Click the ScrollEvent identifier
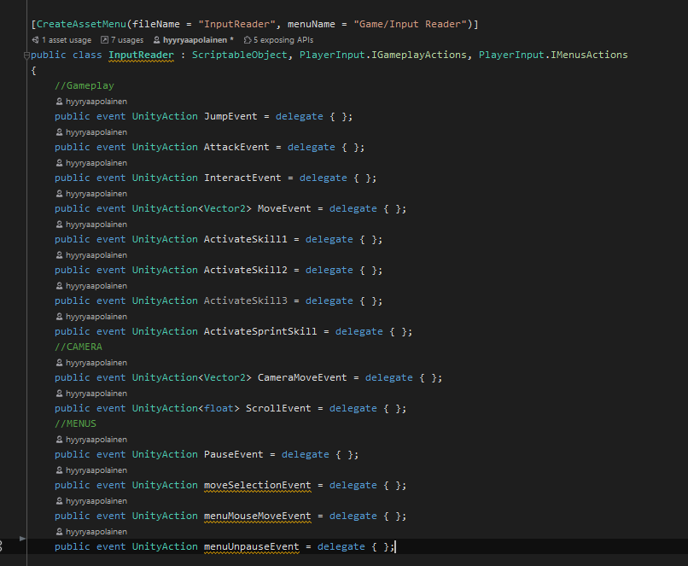Image resolution: width=688 pixels, height=566 pixels. tap(278, 408)
